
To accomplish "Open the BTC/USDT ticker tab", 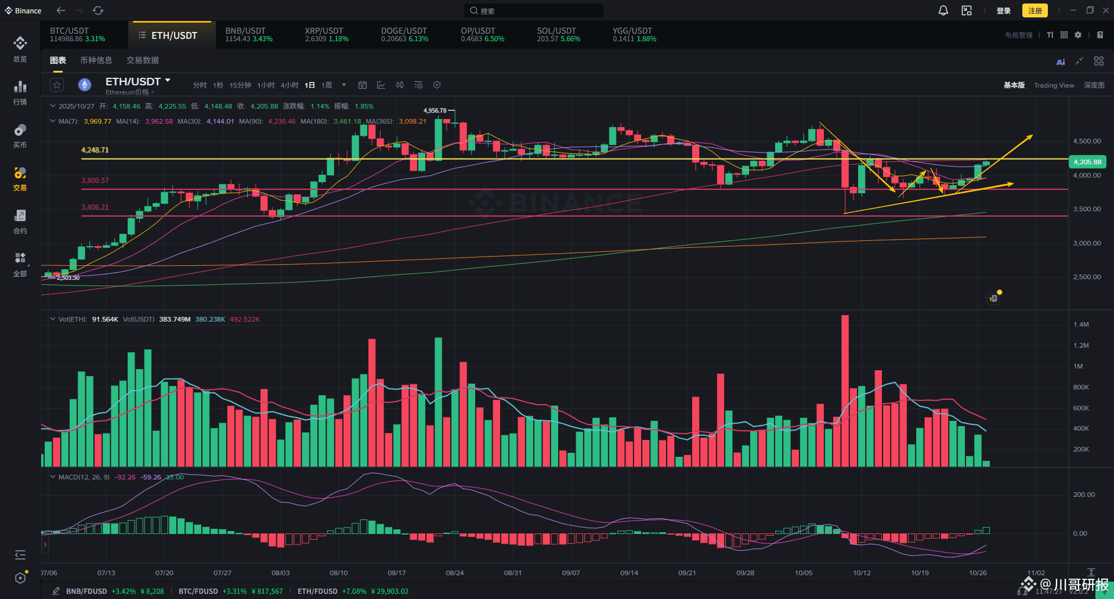I will click(78, 35).
